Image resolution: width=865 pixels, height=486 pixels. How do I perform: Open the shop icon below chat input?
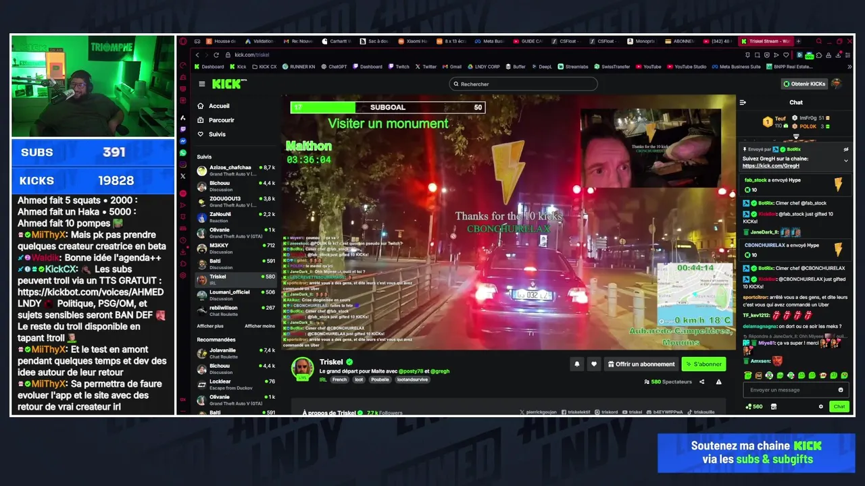point(774,406)
